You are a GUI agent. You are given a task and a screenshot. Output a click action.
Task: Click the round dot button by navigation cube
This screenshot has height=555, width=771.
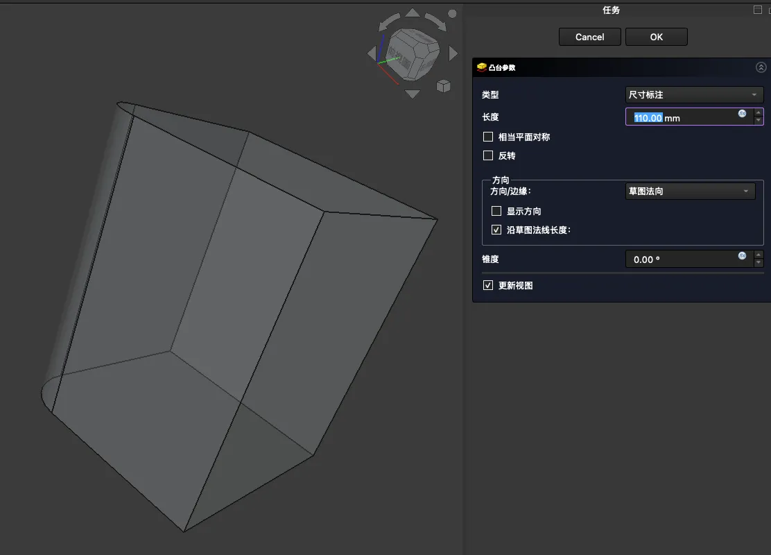[x=453, y=13]
